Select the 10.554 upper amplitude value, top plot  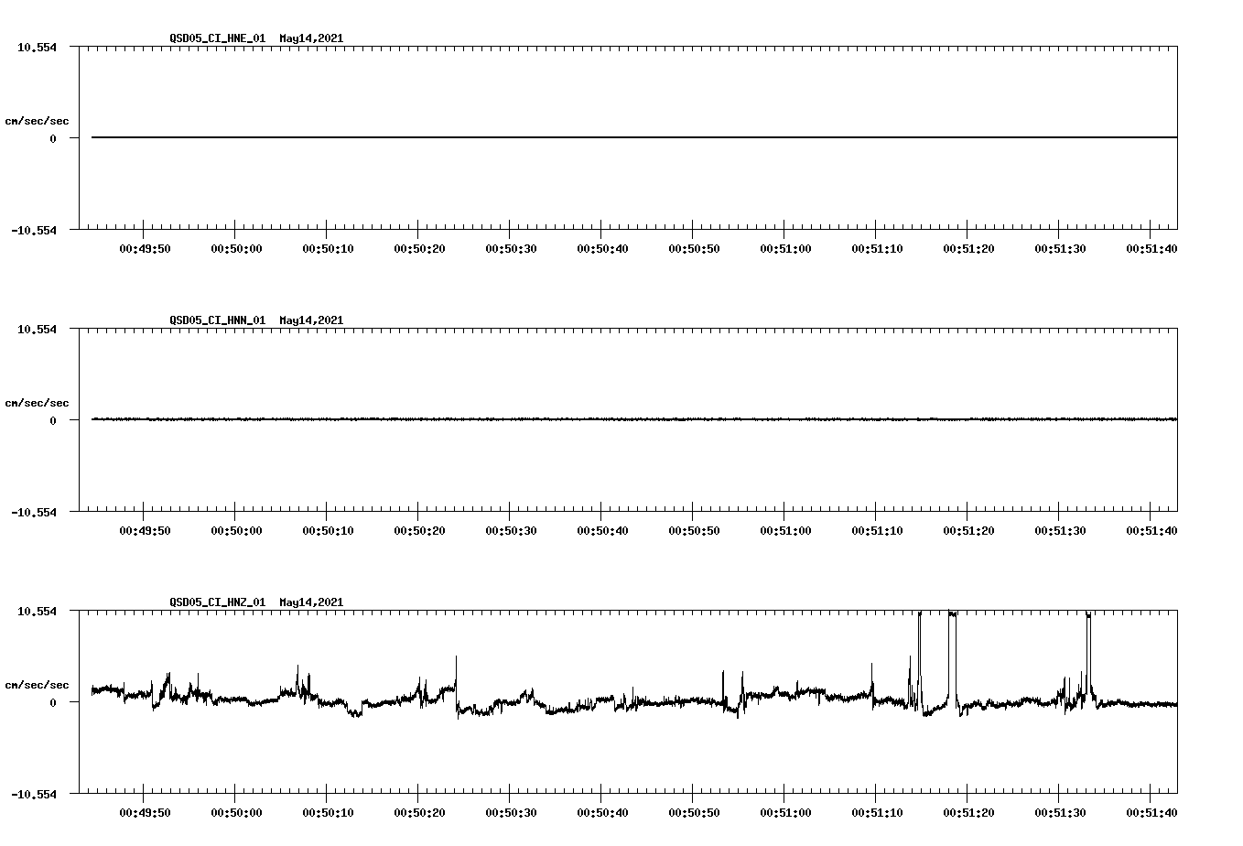click(35, 47)
